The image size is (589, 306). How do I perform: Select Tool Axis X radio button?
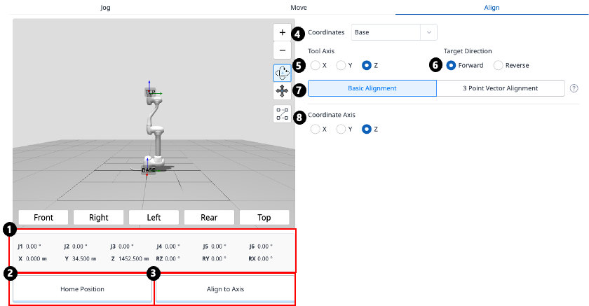tap(316, 65)
